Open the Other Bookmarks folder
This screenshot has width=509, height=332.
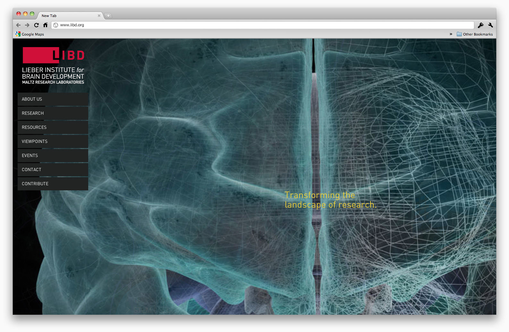(x=475, y=34)
